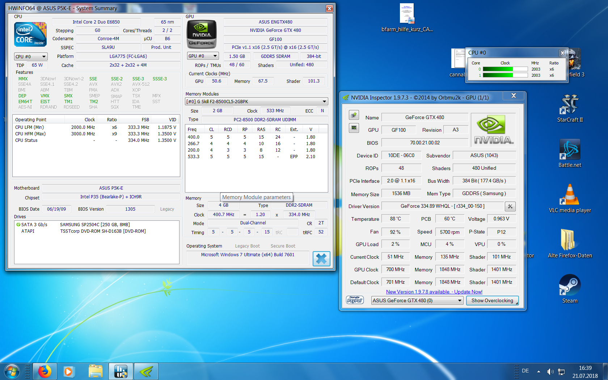Screen dimensions: 608x380
Task: Switch to HWiNFO taskbar button
Action: 121,372
